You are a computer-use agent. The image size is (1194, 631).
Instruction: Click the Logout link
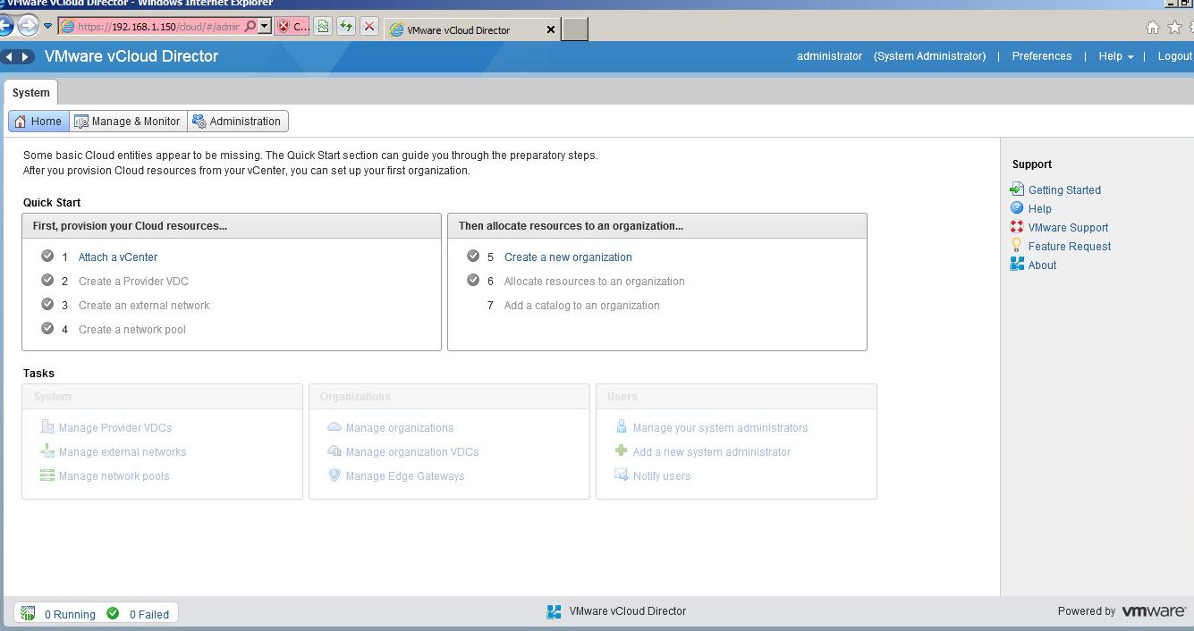pyautogui.click(x=1175, y=55)
